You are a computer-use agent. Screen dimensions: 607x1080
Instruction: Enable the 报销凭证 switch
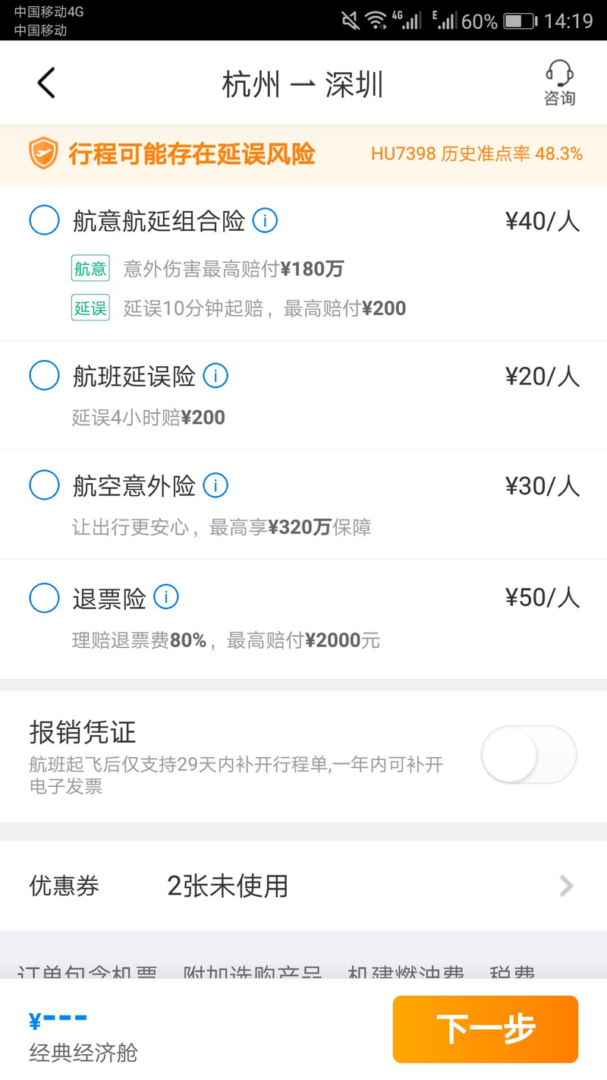click(x=529, y=754)
